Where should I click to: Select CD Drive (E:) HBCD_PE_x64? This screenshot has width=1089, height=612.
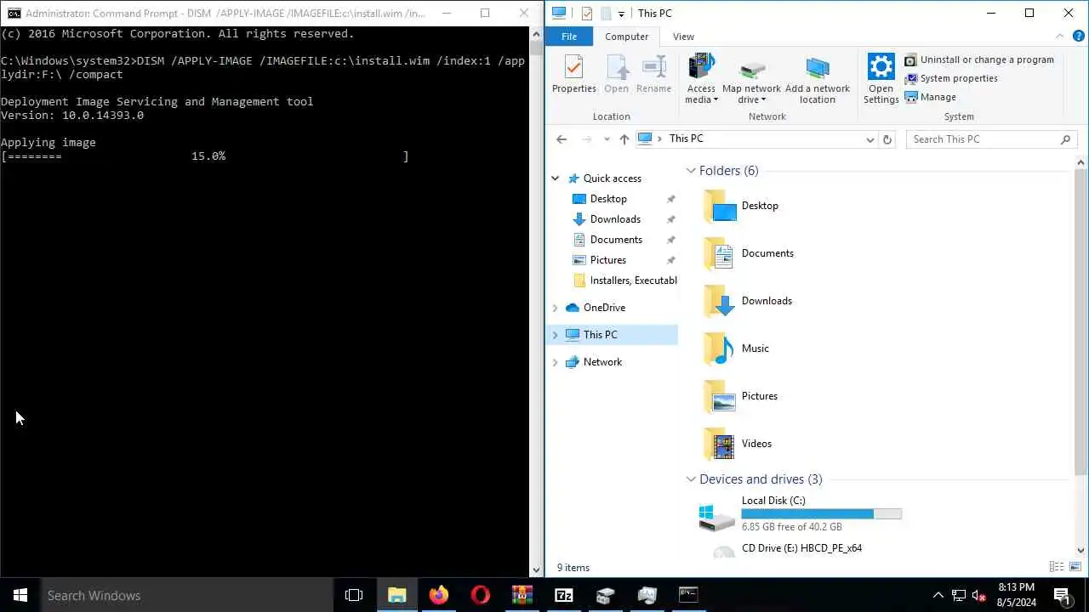[800, 549]
